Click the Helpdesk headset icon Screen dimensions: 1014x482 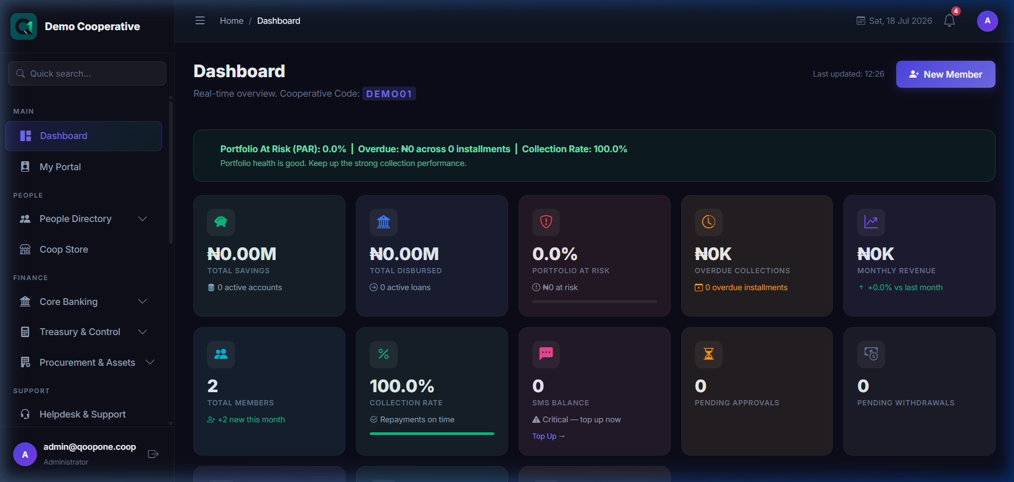[25, 414]
